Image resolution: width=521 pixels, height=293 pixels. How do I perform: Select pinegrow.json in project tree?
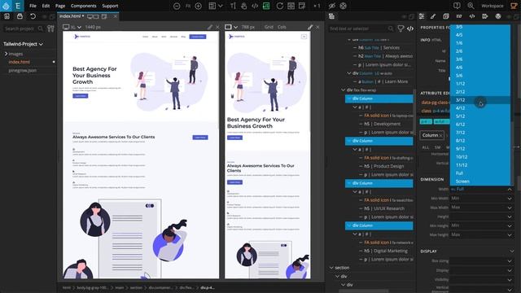click(23, 71)
